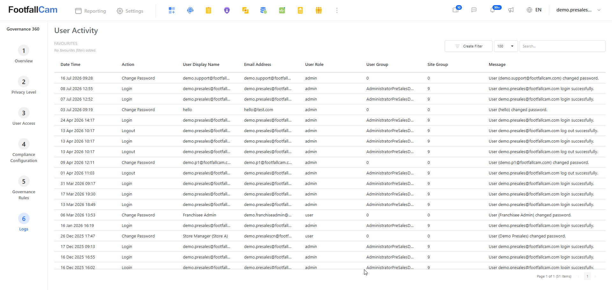This screenshot has height=290, width=612.
Task: Sort by the Date Time column header
Action: [70, 64]
